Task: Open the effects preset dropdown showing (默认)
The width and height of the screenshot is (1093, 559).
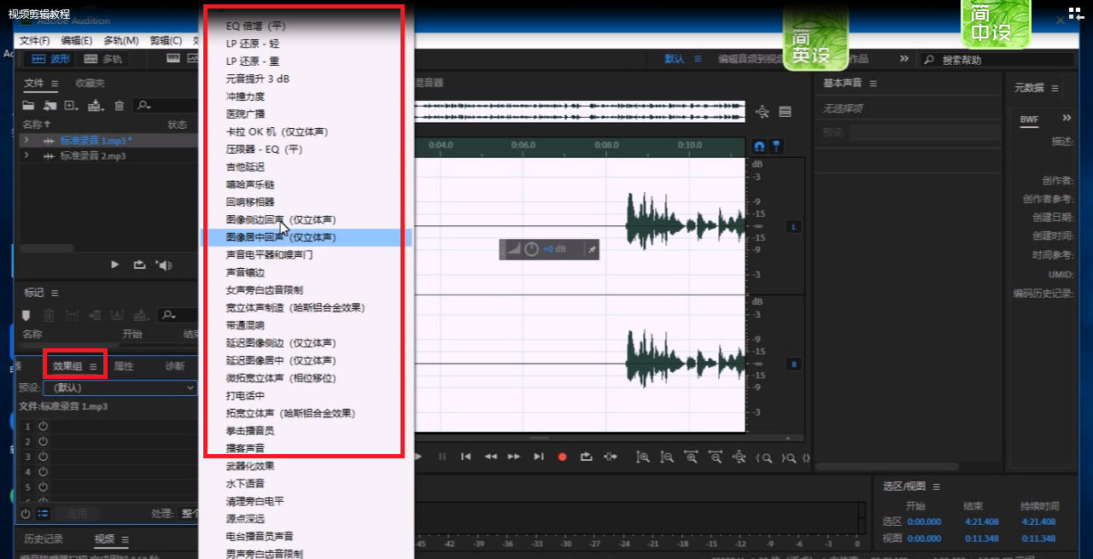Action: (x=120, y=387)
